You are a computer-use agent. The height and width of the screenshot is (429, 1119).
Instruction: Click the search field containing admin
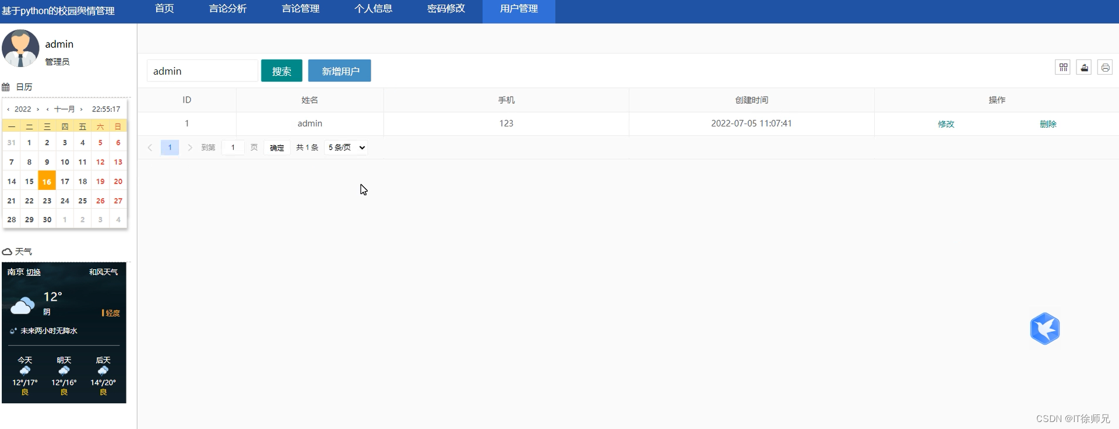(202, 71)
